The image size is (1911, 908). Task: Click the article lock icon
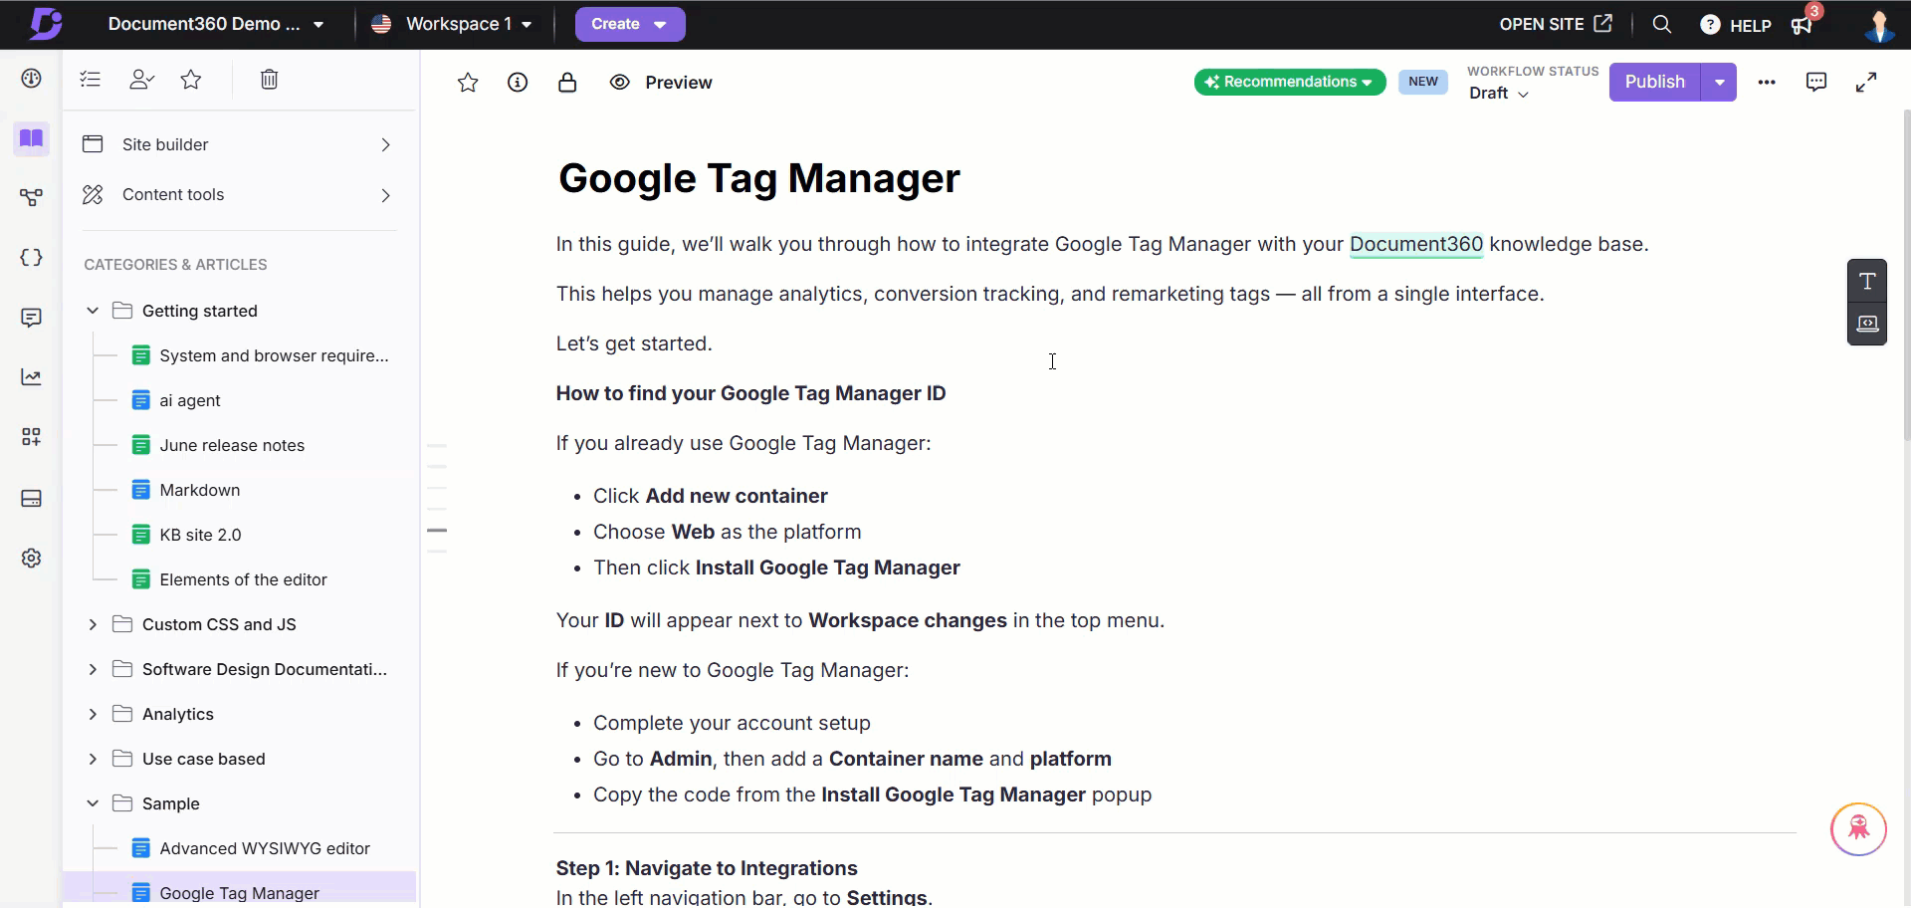(567, 83)
